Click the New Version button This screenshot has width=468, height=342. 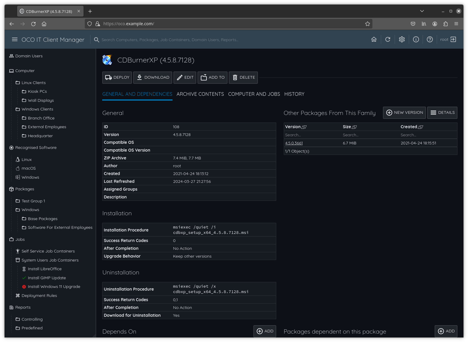[x=404, y=113]
